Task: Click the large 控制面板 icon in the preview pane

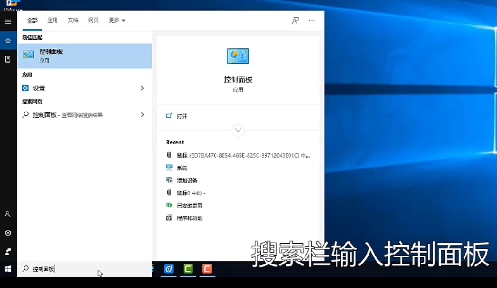Action: (x=238, y=56)
